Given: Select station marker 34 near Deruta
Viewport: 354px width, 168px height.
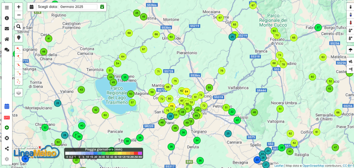Looking at the screenshot, I should point(197,141).
